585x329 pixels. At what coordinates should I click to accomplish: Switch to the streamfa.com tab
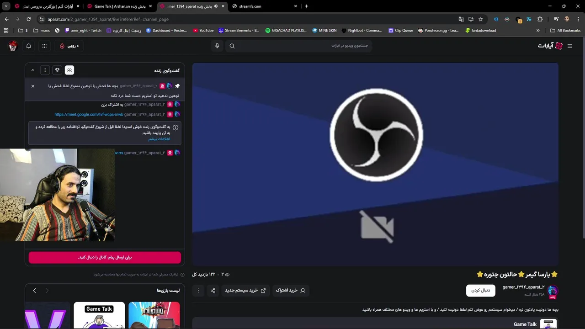(x=265, y=6)
